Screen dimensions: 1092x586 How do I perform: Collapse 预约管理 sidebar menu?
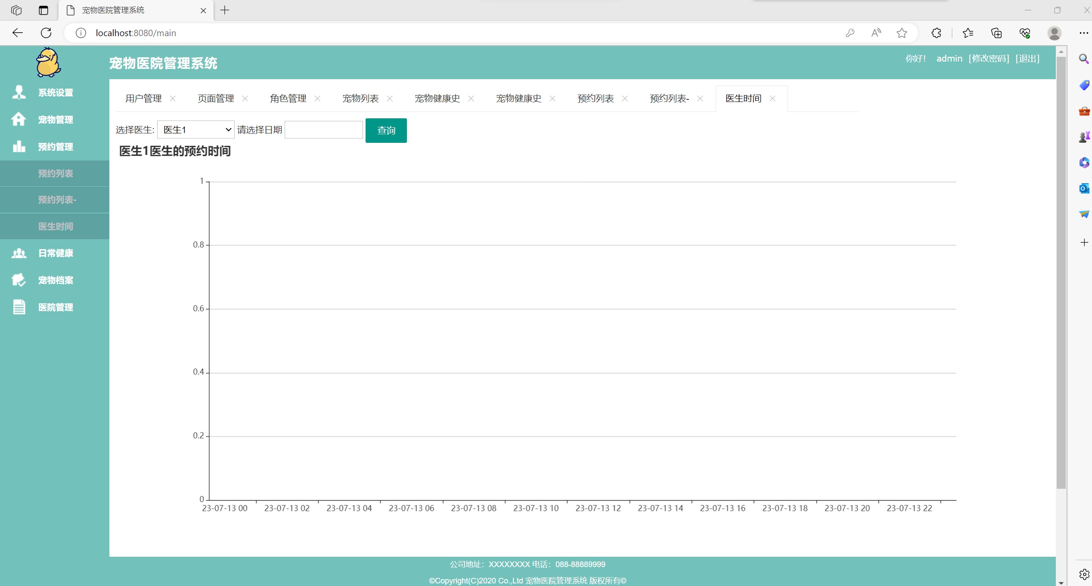click(55, 147)
